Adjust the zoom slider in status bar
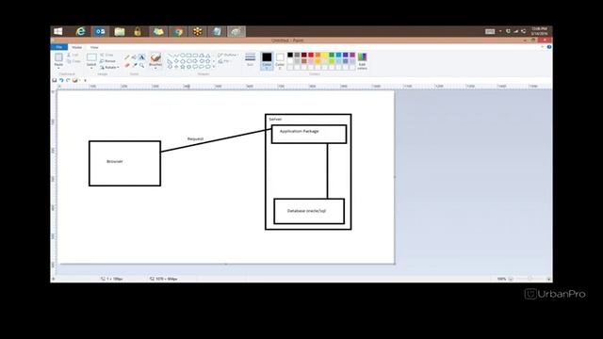Image resolution: width=603 pixels, height=339 pixels. [x=530, y=279]
